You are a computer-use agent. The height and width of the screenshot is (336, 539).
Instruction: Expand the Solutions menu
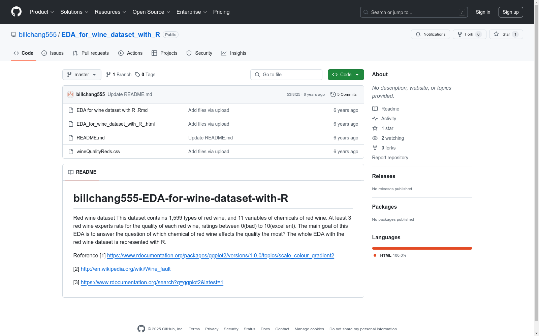(x=74, y=12)
